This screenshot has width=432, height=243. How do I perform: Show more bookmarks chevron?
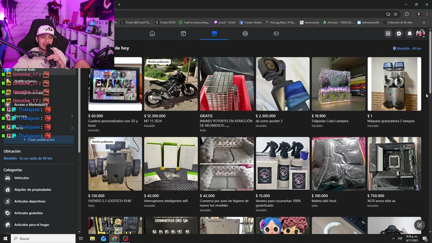pyautogui.click(x=424, y=23)
